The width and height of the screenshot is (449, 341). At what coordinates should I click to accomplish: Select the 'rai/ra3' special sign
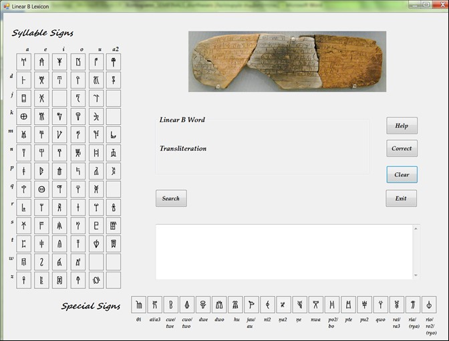397,305
